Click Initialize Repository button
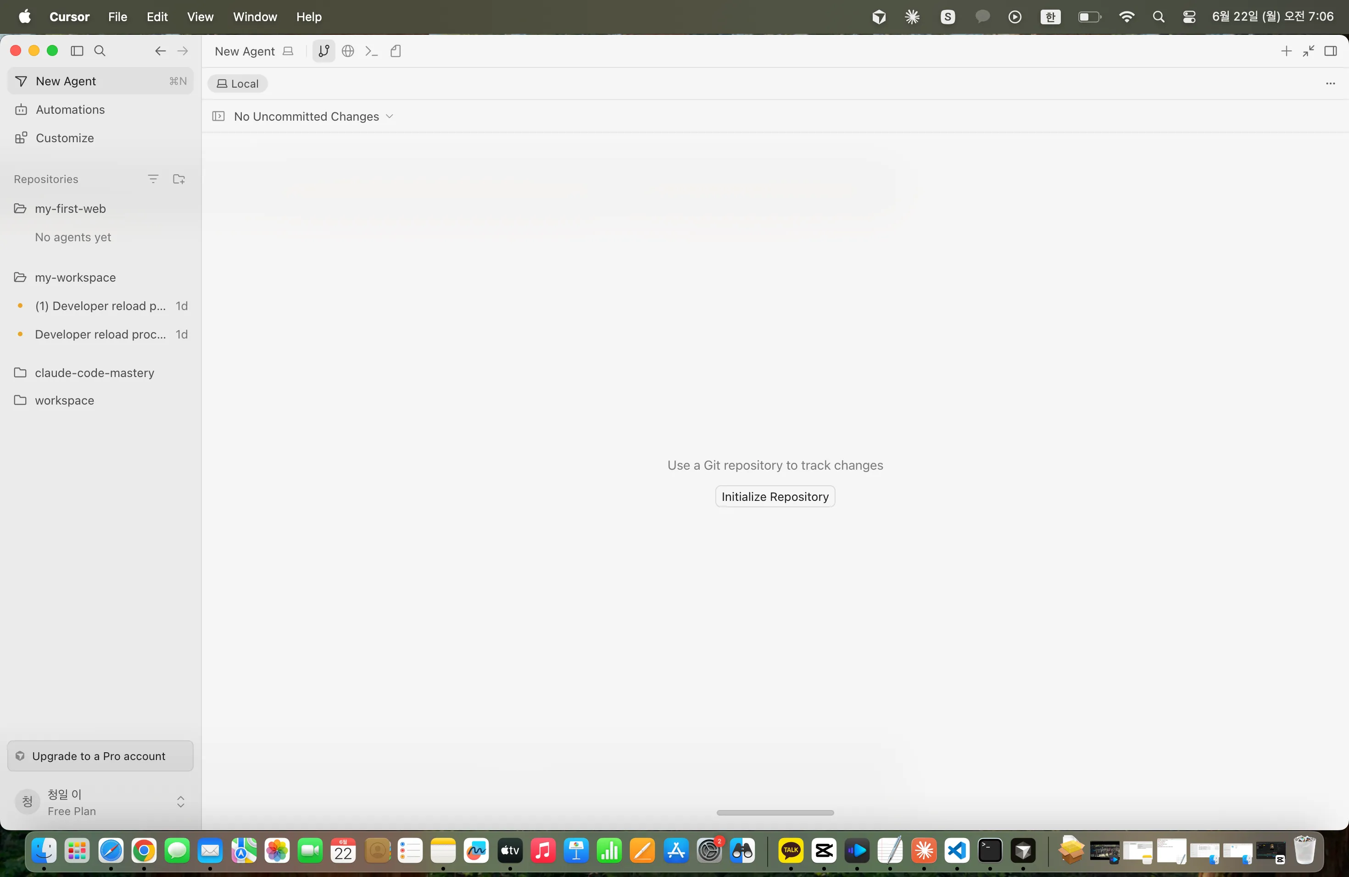 point(775,496)
